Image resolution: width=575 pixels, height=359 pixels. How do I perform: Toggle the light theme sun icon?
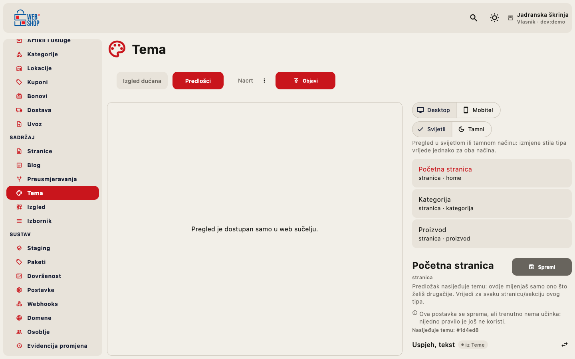pos(494,18)
